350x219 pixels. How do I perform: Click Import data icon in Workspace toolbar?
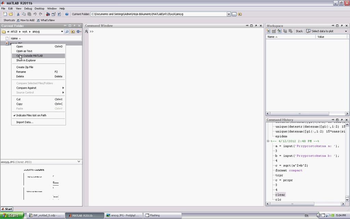tap(279, 31)
